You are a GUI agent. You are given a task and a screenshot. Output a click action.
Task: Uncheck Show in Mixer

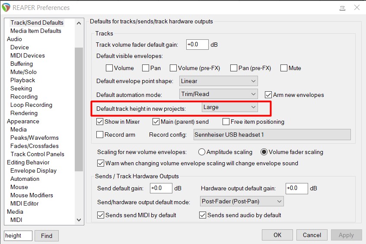[100, 122]
